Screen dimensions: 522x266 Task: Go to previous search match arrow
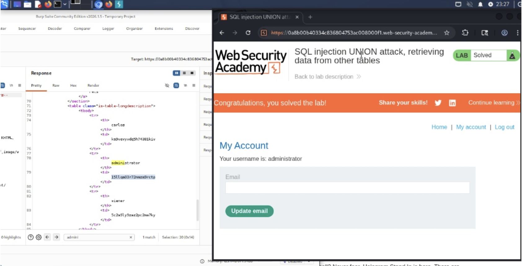tap(47, 237)
